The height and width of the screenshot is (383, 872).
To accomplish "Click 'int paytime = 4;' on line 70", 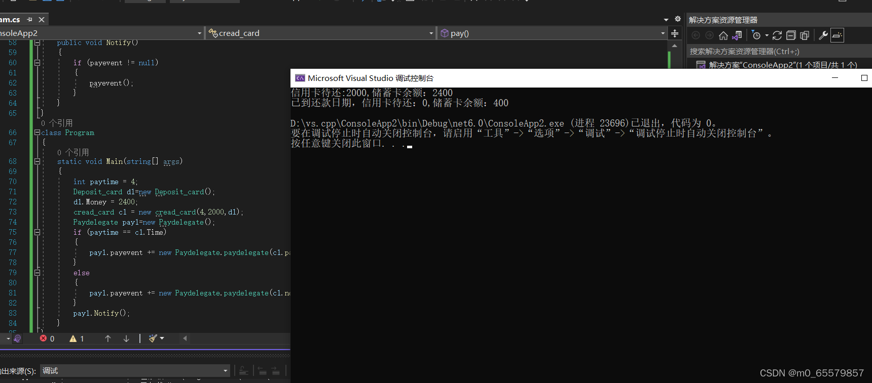I will (105, 182).
